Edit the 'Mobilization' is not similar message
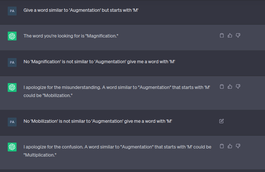 click(x=222, y=121)
